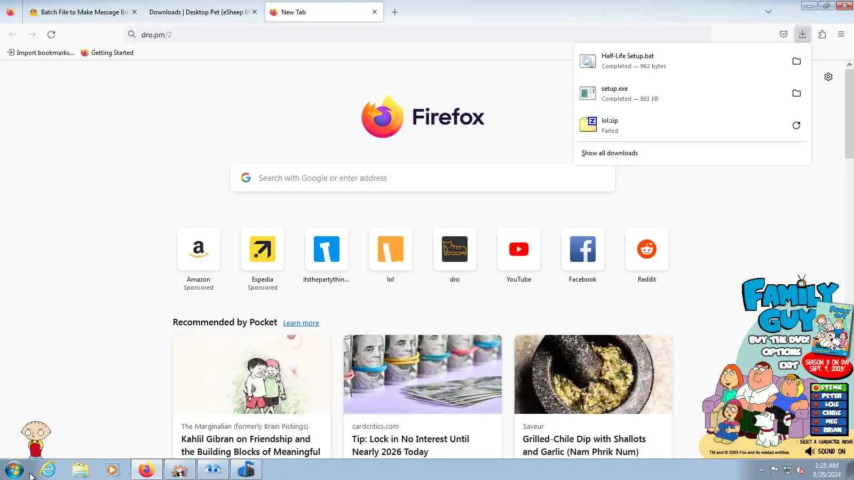Click Learn more link beside Pocket

pos(301,323)
